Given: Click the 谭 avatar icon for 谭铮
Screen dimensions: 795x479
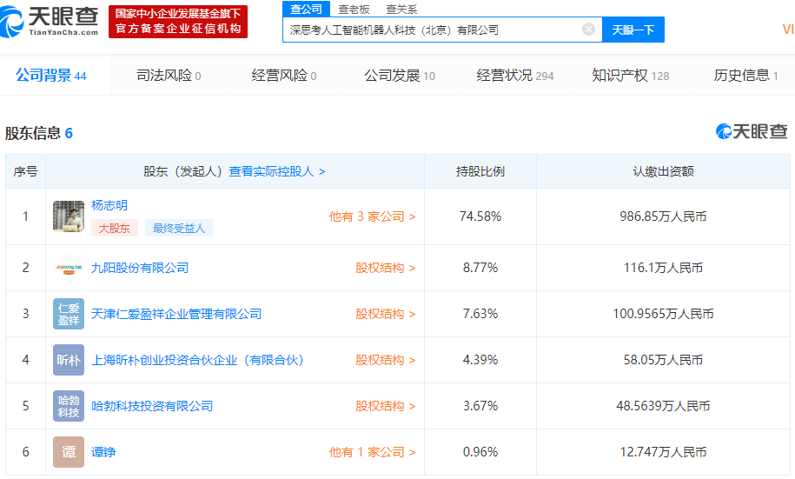Looking at the screenshot, I should click(x=69, y=452).
